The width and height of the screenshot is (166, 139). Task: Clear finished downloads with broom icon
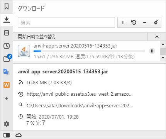[156, 22]
